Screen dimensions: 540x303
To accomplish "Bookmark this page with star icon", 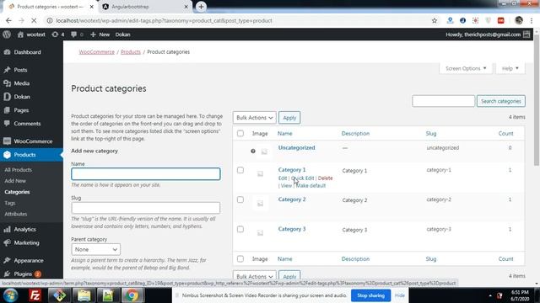I will coord(435,20).
